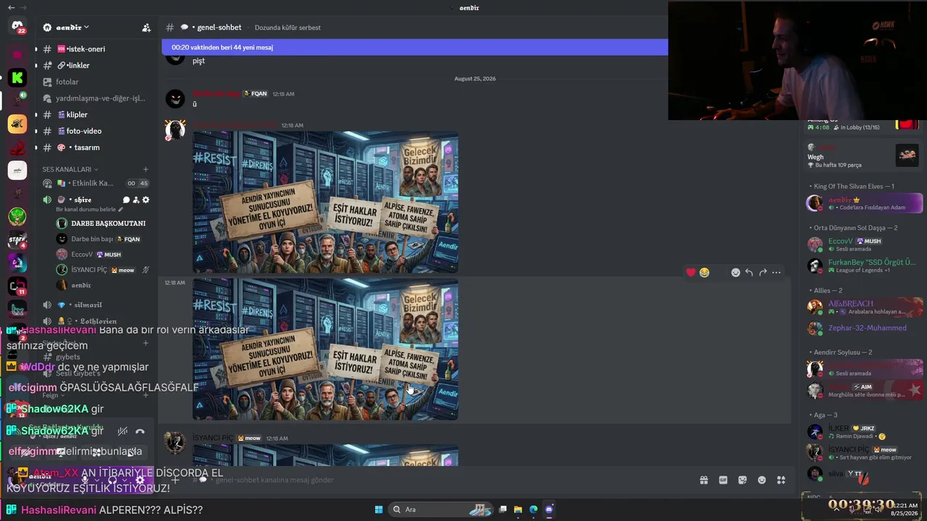Open the silva member profile
Screen dimensions: 927x521
[x=865, y=474]
